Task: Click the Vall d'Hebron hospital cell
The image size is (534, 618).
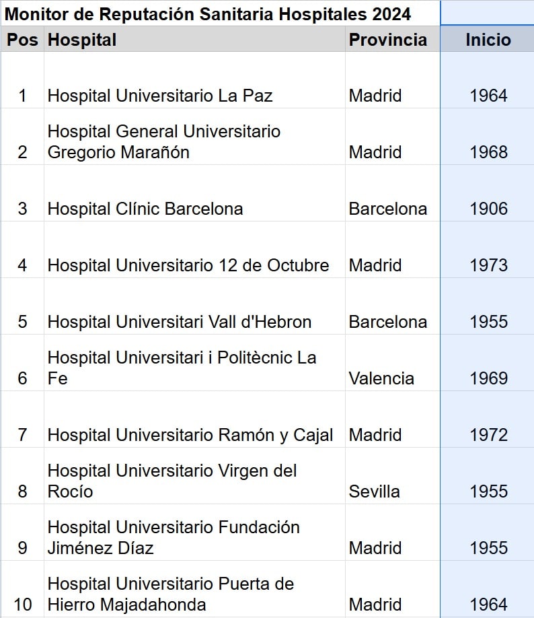Action: (x=180, y=322)
